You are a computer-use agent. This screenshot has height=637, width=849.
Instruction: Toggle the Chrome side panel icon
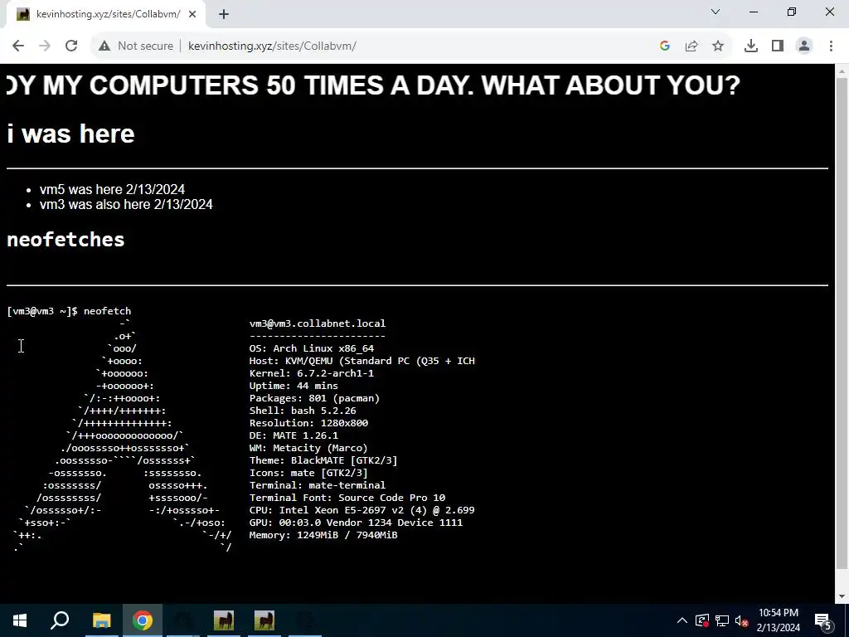778,46
